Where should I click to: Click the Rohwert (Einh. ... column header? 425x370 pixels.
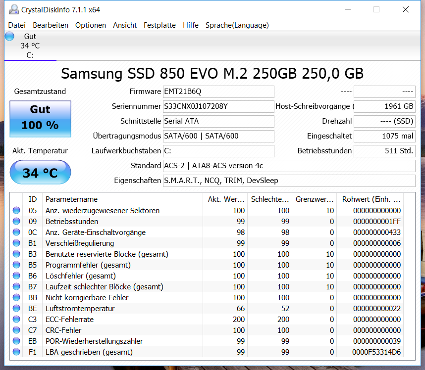pyautogui.click(x=370, y=199)
